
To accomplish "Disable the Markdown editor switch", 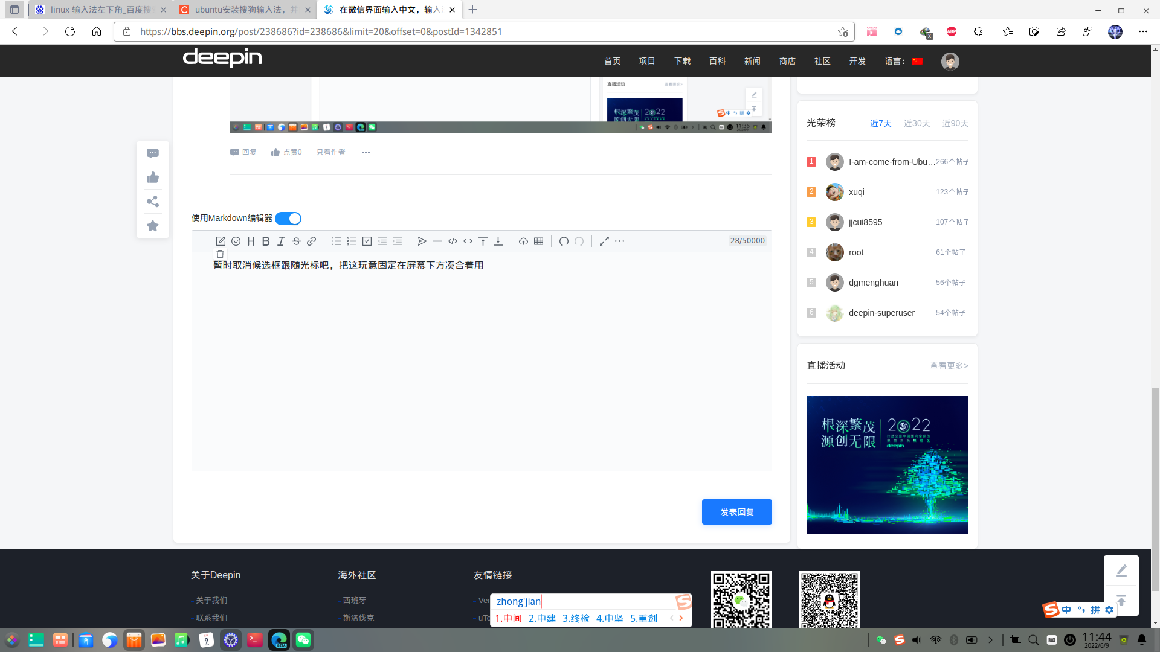I will [288, 218].
